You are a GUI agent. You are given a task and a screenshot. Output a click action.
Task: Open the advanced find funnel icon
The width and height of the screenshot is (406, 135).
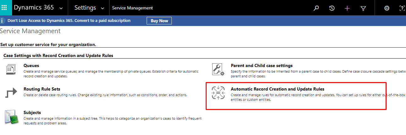pos(363,8)
